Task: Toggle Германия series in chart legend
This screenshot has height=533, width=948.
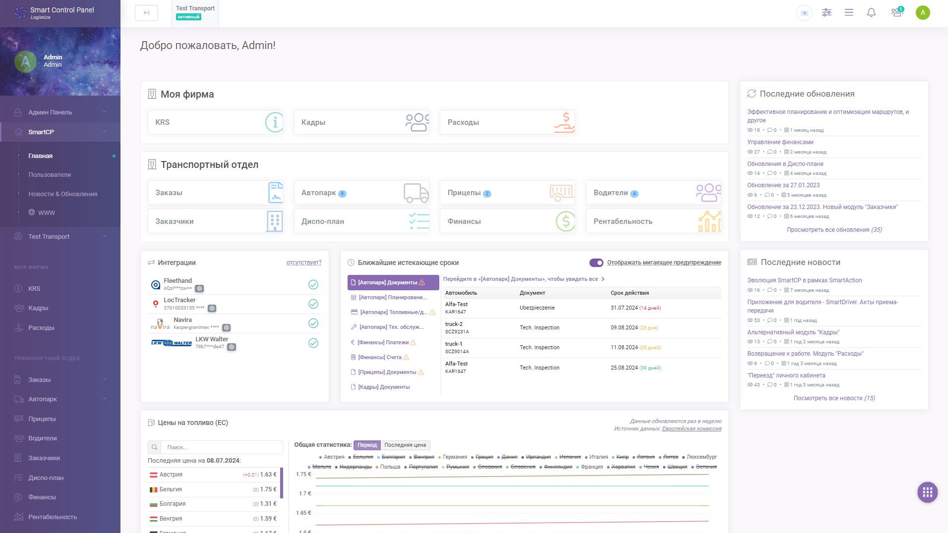Action: coord(452,457)
